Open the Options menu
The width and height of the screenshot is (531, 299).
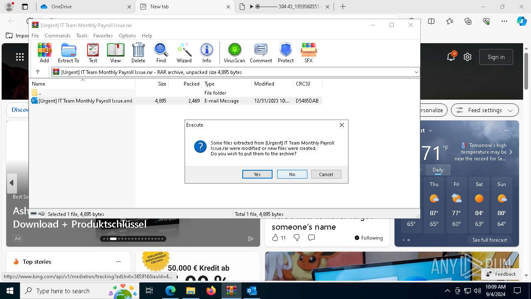coord(127,36)
